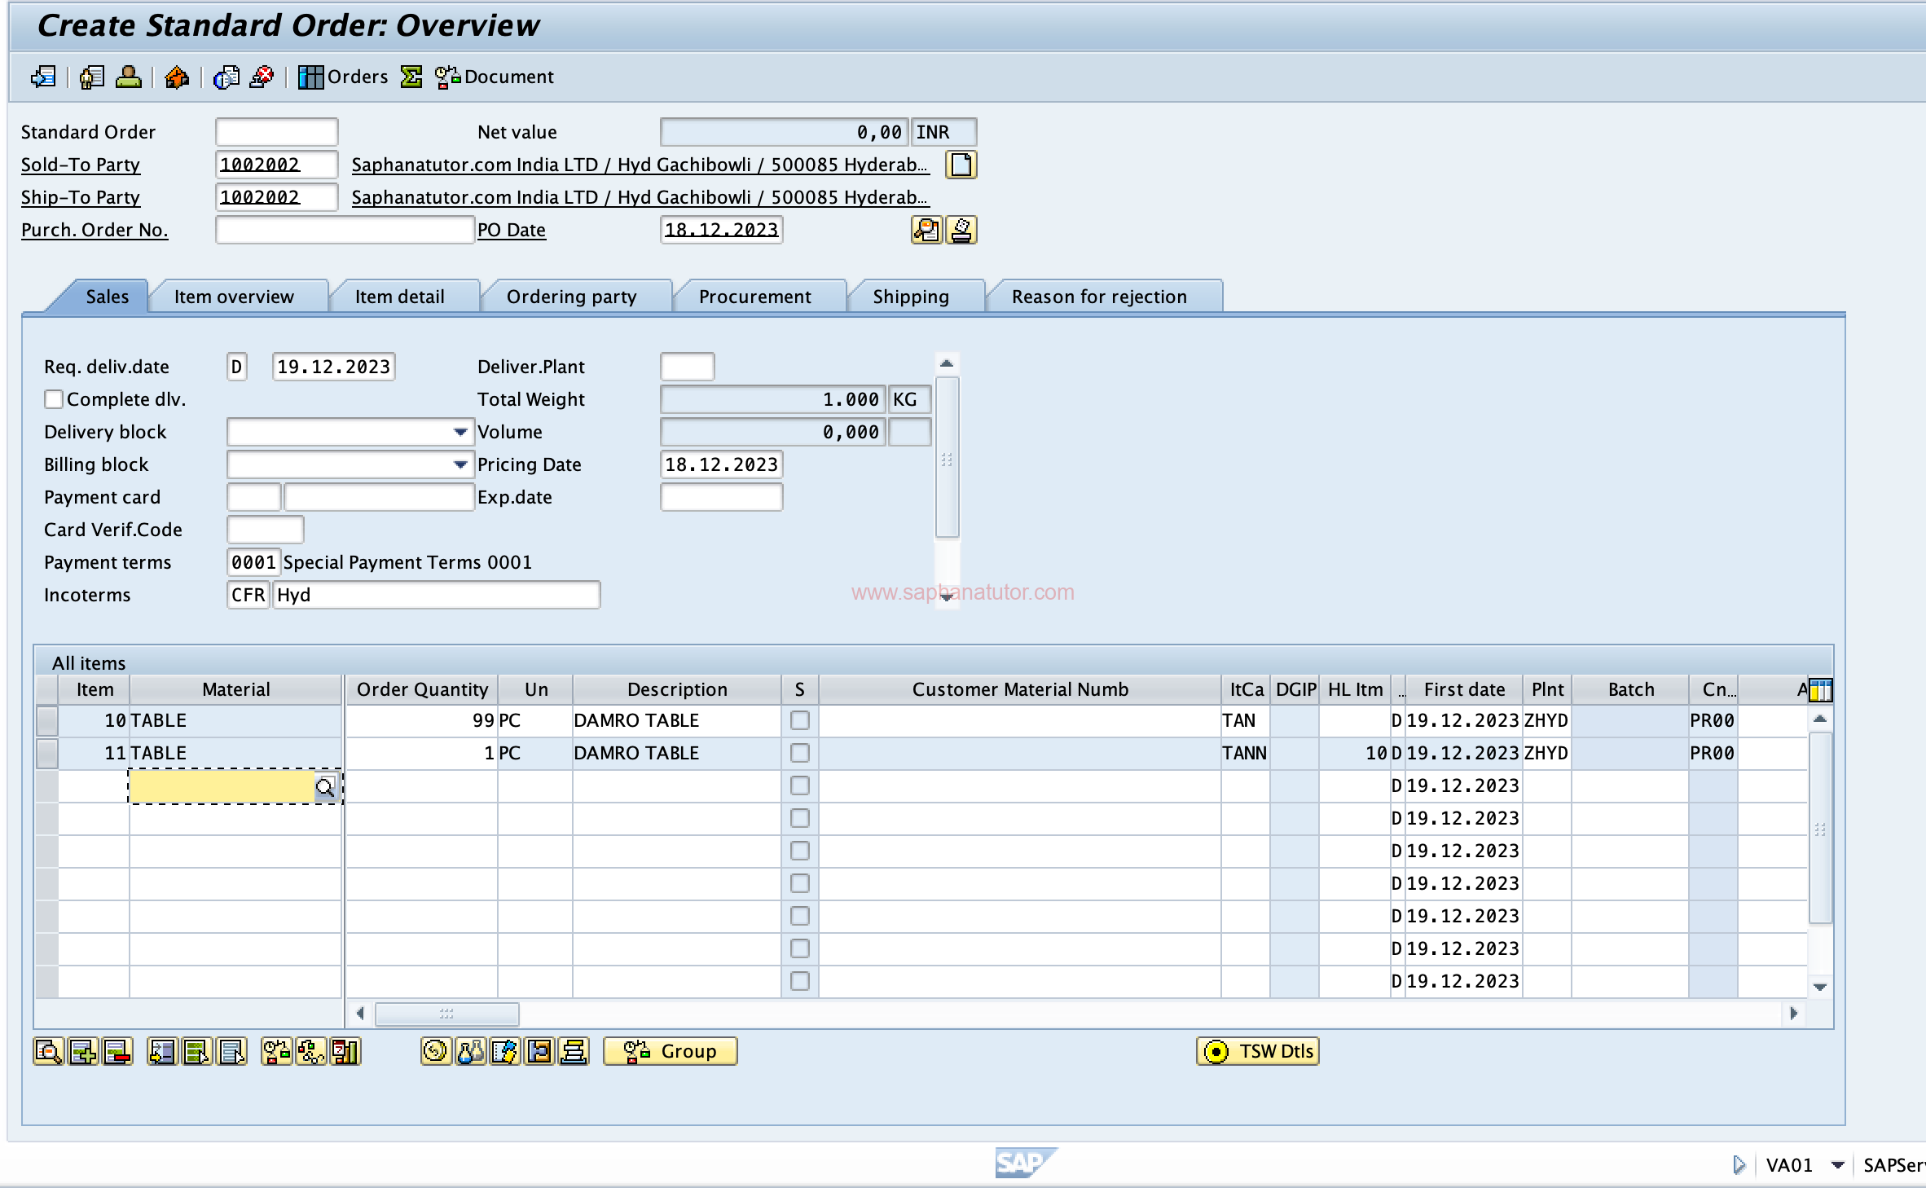The image size is (1926, 1188).
Task: Toggle S checkbox for item 10
Action: click(800, 720)
